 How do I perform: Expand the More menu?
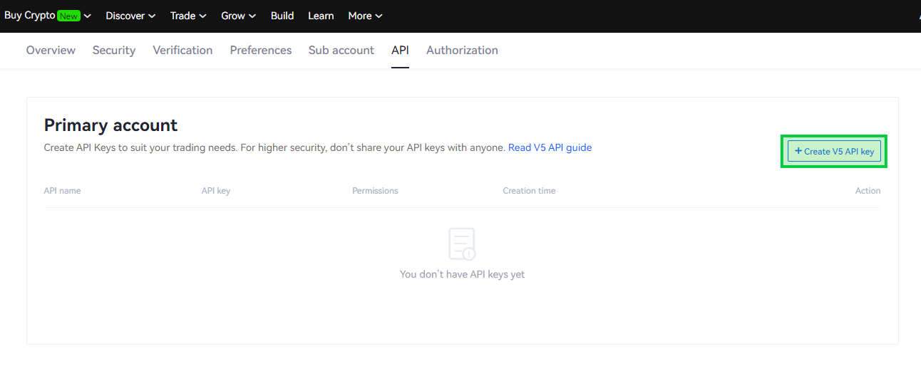coord(365,16)
